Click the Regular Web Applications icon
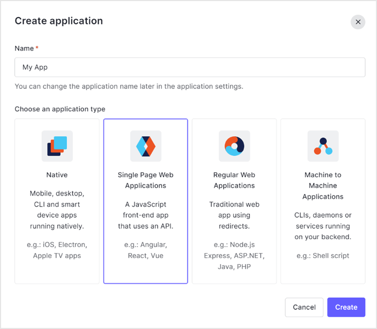The height and width of the screenshot is (329, 377). click(x=234, y=146)
